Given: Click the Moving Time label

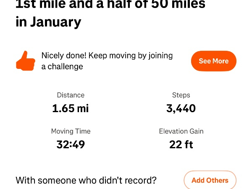Looking at the screenshot, I should click(71, 131).
